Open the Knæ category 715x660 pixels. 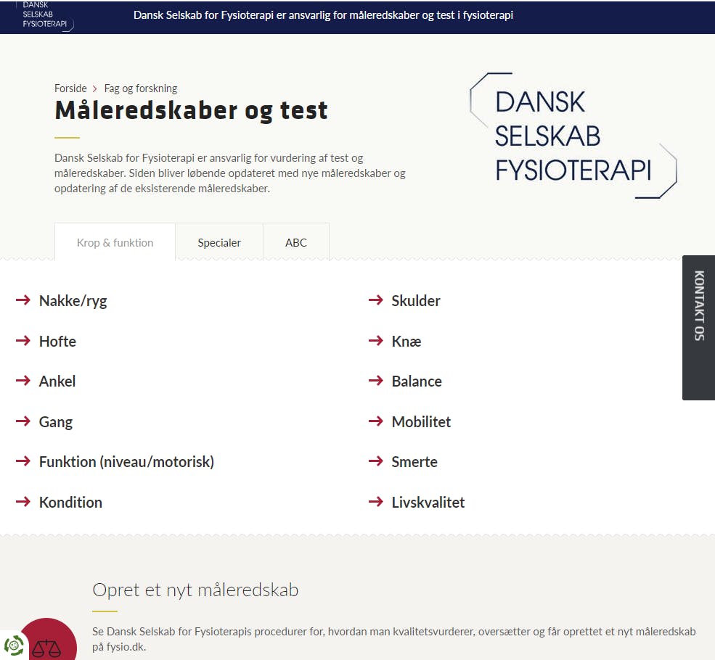point(406,341)
